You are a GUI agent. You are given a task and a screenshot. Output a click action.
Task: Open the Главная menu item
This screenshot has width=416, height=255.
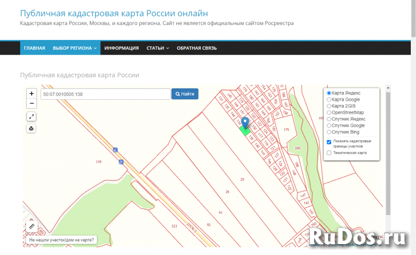point(34,48)
